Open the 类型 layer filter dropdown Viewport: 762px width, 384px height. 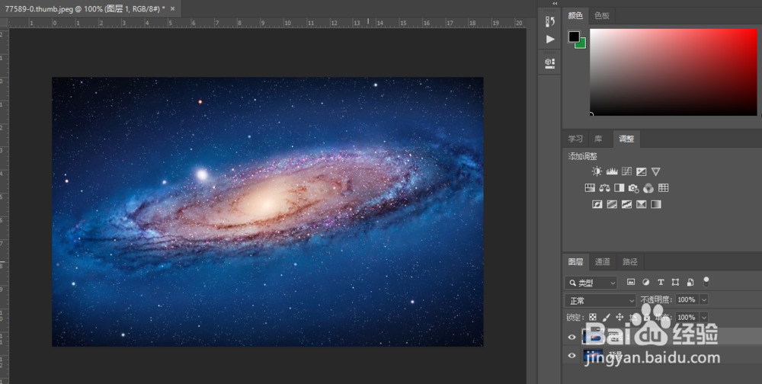click(x=591, y=283)
